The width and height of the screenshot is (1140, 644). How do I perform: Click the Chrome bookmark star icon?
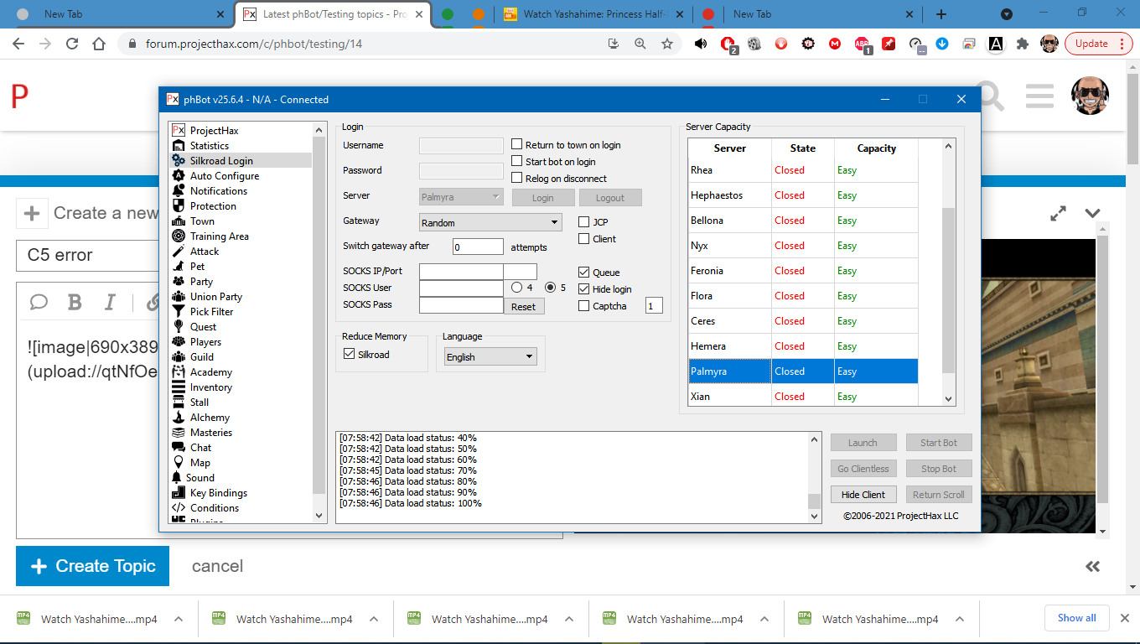coord(667,44)
